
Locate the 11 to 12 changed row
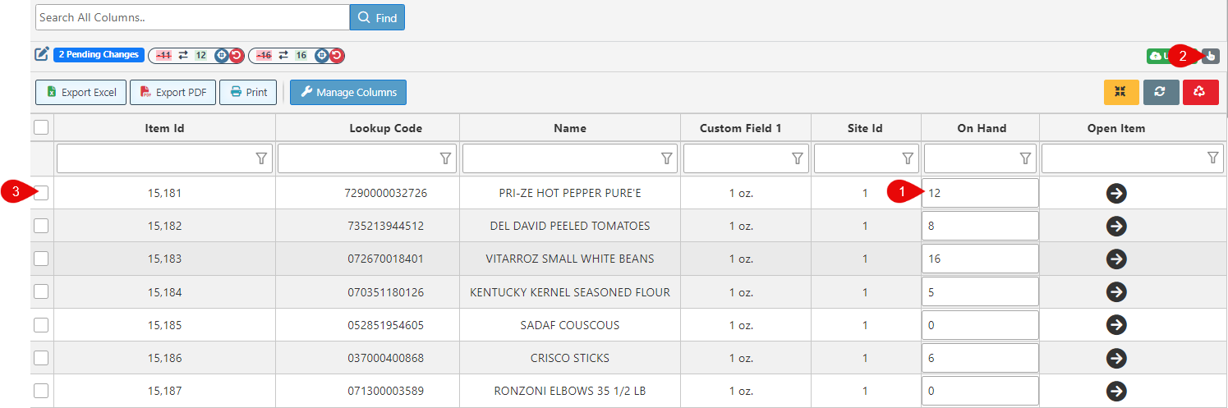point(221,55)
